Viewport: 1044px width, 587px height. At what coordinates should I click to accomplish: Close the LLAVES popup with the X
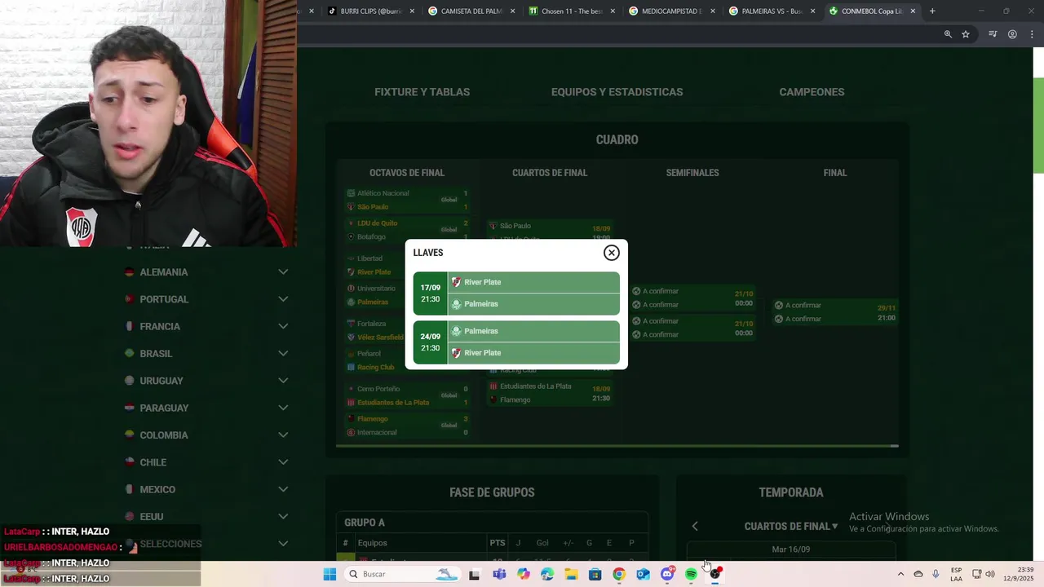(611, 253)
